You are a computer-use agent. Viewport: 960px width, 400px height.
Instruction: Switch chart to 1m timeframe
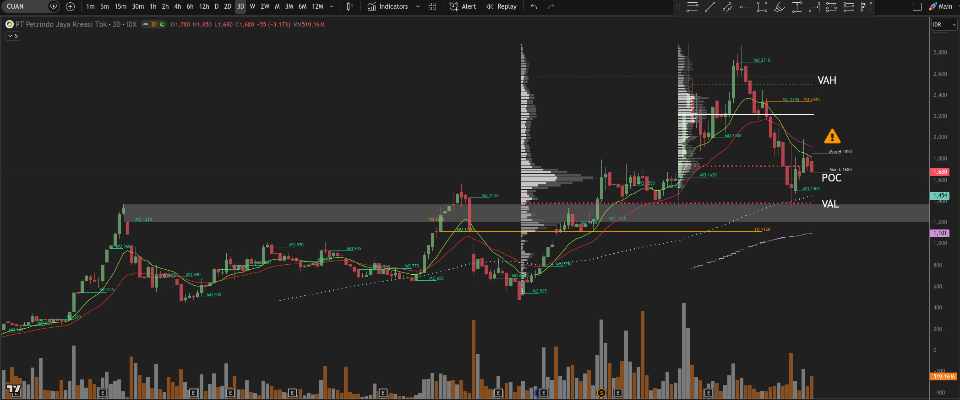coord(90,6)
